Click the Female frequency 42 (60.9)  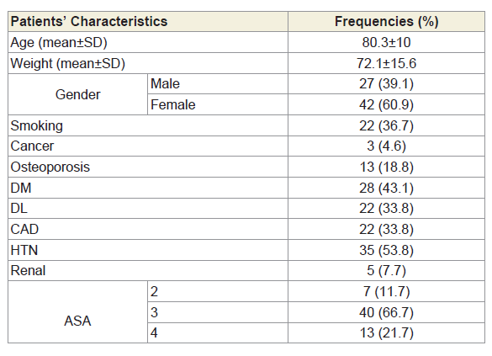(386, 104)
